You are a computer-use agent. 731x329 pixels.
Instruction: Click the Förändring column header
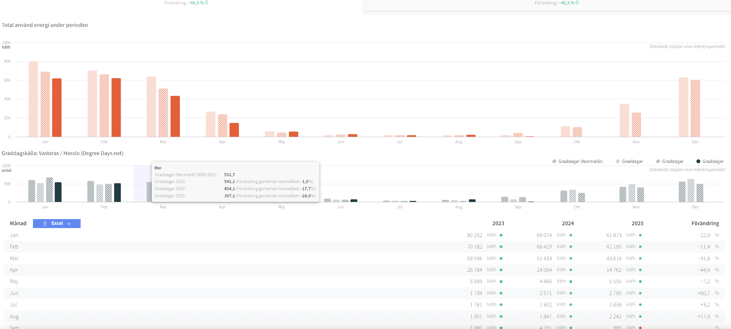pyautogui.click(x=705, y=223)
